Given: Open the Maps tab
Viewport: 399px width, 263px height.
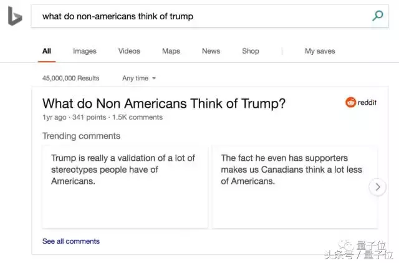Looking at the screenshot, I should pos(171,51).
